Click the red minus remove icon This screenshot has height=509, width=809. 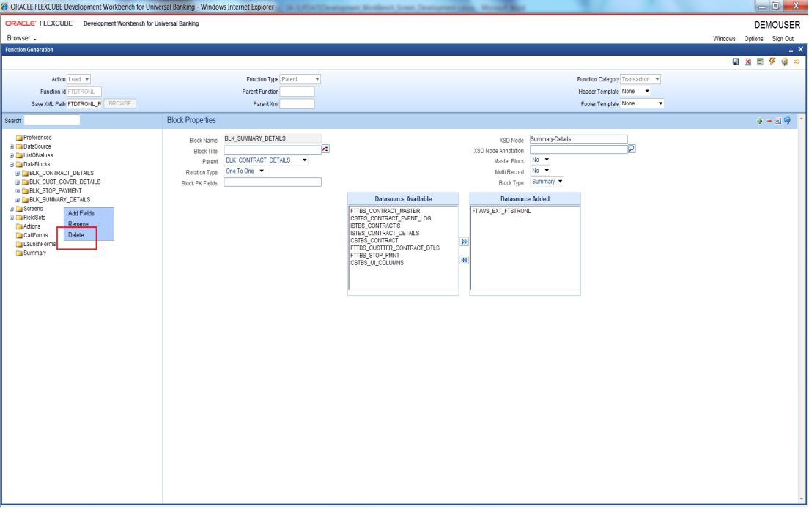769,121
